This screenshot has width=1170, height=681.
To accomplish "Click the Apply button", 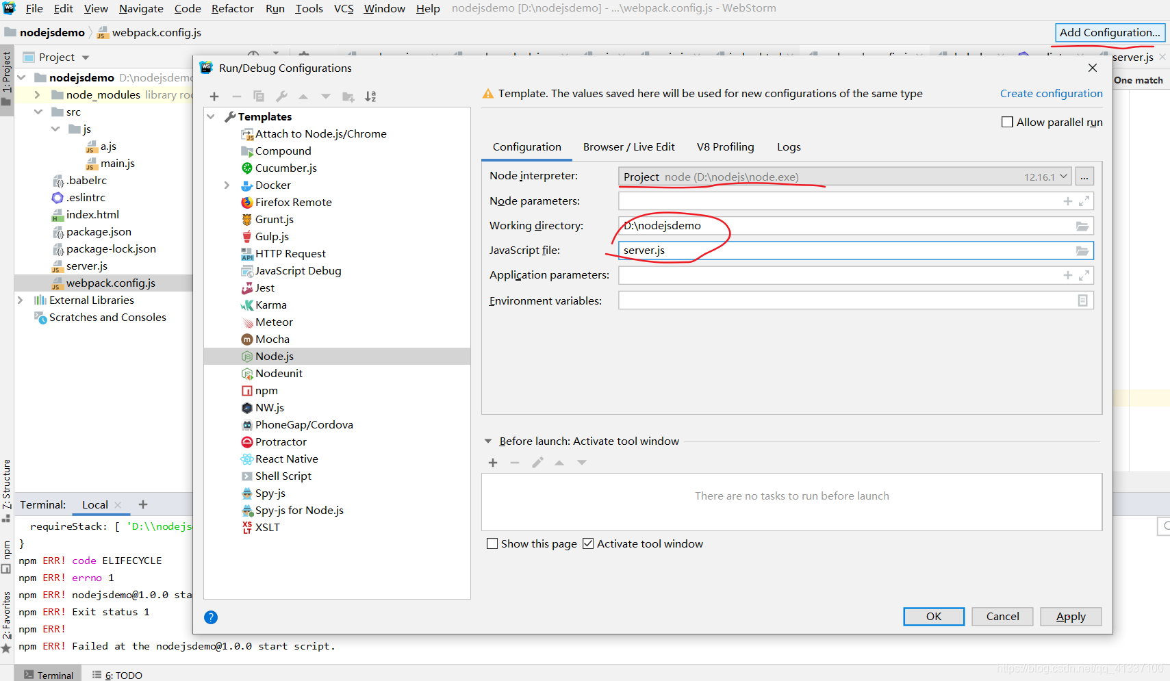I will click(x=1071, y=617).
